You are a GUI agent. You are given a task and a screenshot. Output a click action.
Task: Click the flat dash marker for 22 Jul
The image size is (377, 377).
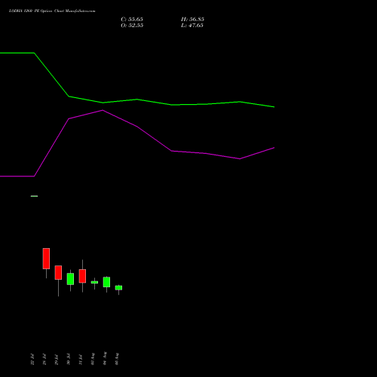click(34, 196)
